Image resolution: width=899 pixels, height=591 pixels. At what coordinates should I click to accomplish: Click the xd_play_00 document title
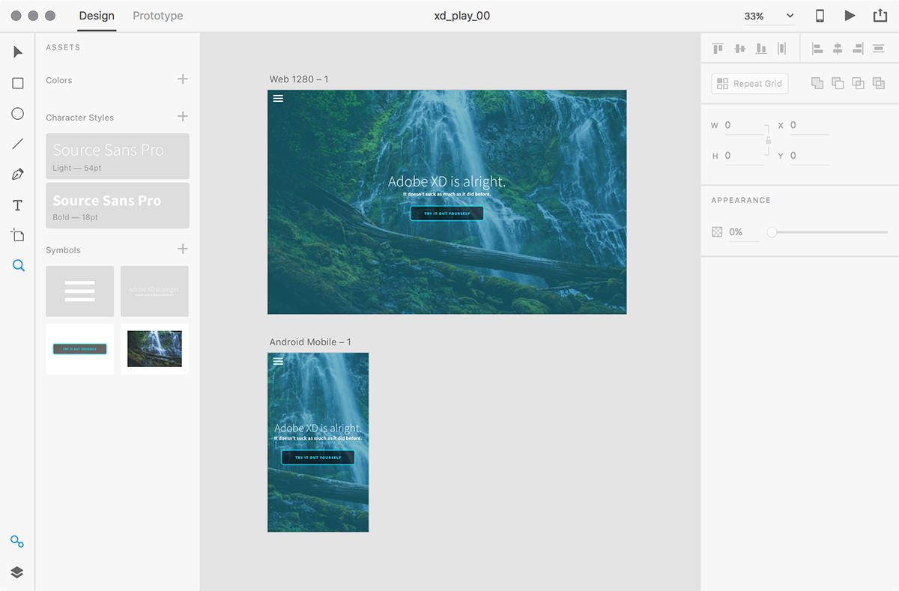462,16
